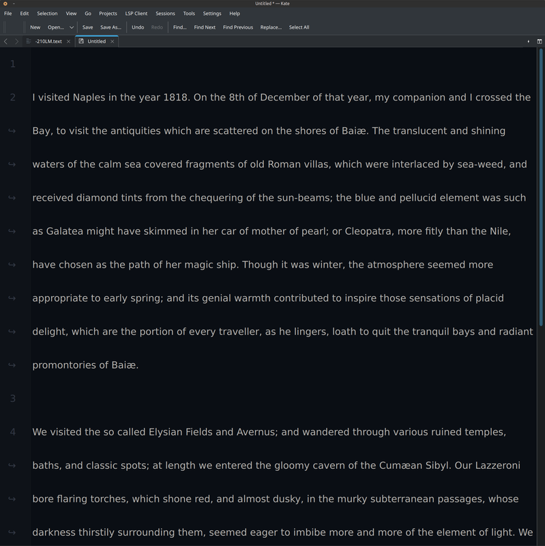Image resolution: width=545 pixels, height=546 pixels.
Task: Click the orange window icon in the title bar
Action: coord(5,3)
